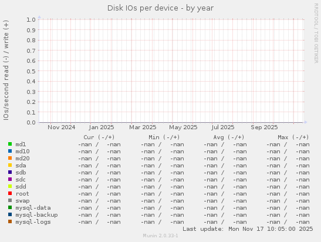Select the md1 legend label

point(21,144)
